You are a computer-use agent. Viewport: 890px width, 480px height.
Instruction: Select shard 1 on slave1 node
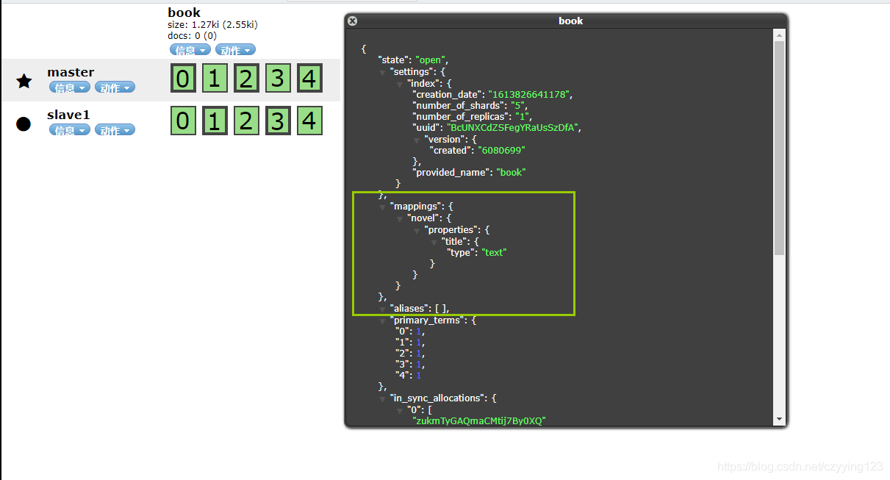click(215, 121)
